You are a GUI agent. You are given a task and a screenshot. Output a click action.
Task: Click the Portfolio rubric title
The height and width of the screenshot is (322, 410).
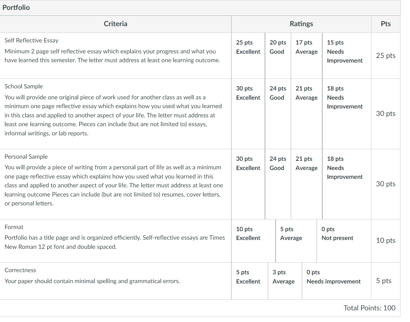(16, 7)
